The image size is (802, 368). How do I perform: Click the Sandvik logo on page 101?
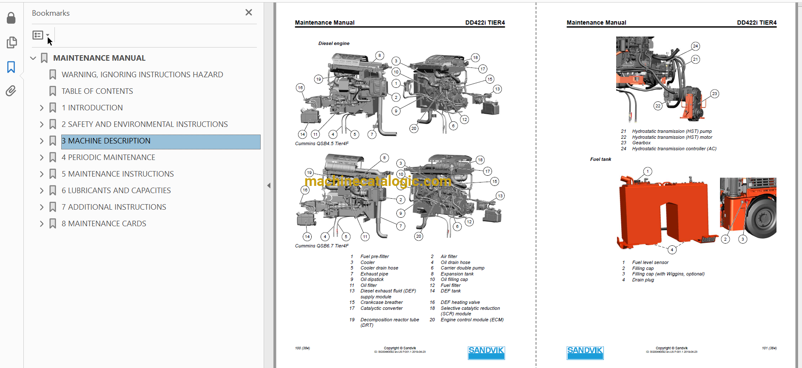point(585,353)
